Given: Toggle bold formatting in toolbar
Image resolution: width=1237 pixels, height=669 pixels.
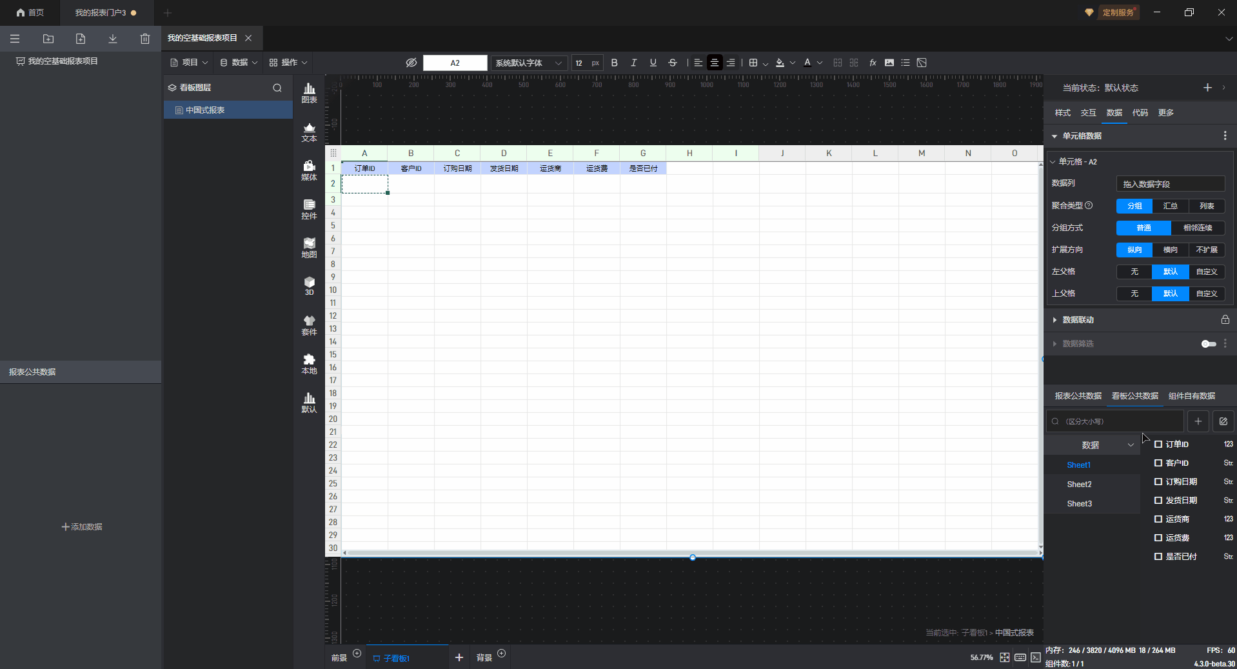Looking at the screenshot, I should [614, 63].
